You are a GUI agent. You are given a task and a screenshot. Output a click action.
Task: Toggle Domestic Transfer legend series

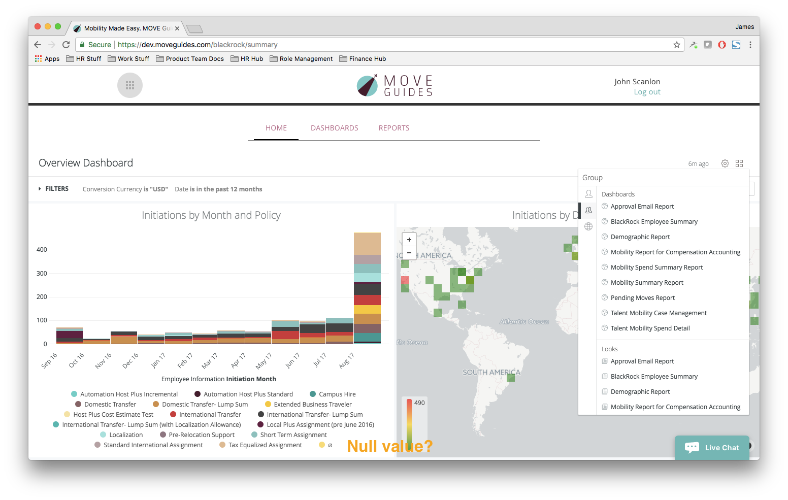point(110,405)
